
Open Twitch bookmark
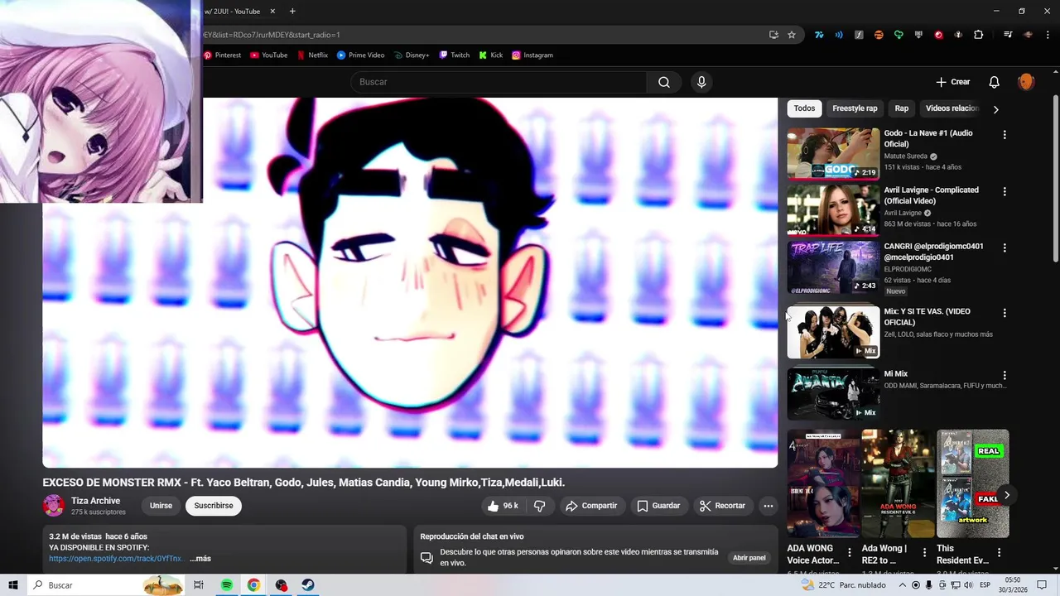tap(454, 55)
